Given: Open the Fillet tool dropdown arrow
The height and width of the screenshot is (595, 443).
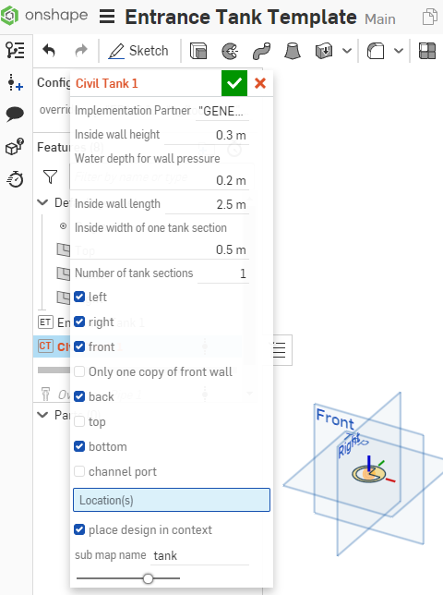Looking at the screenshot, I should click(x=399, y=51).
